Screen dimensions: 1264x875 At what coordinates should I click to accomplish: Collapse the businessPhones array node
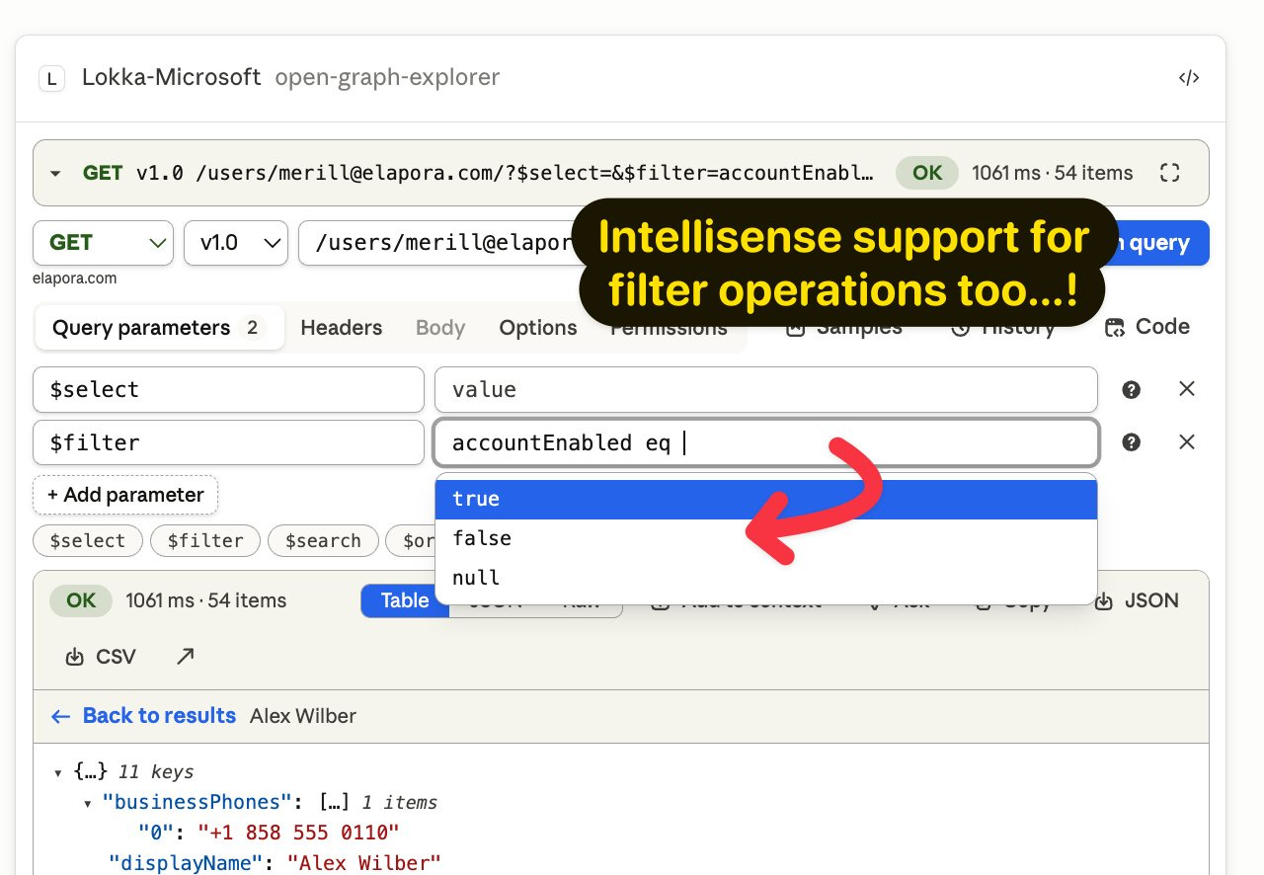[x=89, y=803]
